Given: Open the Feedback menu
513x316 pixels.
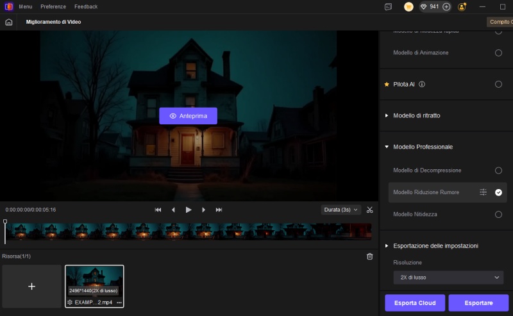Looking at the screenshot, I should click(86, 6).
